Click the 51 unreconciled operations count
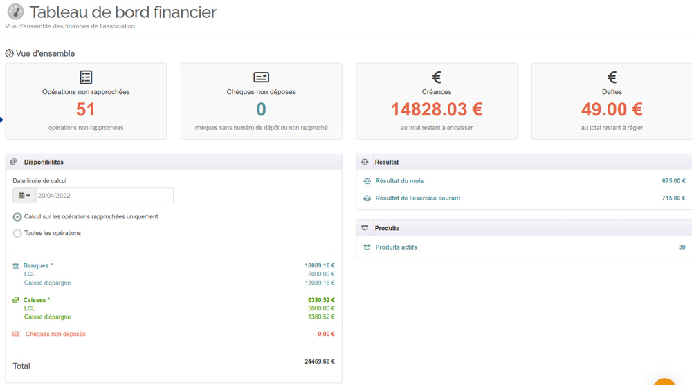 (86, 109)
